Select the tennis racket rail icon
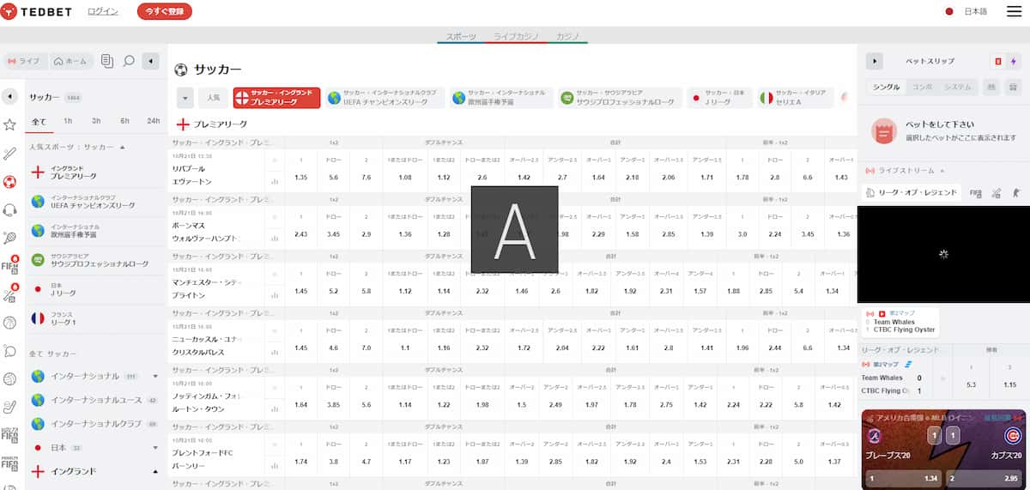Viewport: 1030px width, 490px height. [x=9, y=238]
